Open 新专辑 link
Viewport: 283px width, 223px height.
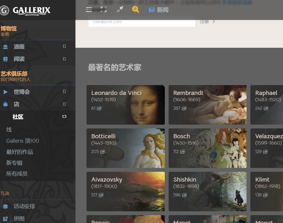pos(14,163)
